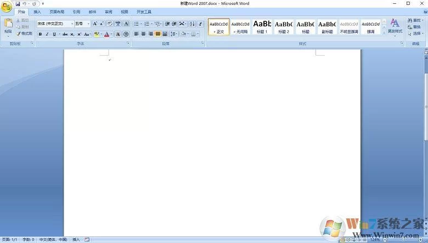Save the document from Quick Access toolbar
Screen dimensions: 428x243
[18, 4]
